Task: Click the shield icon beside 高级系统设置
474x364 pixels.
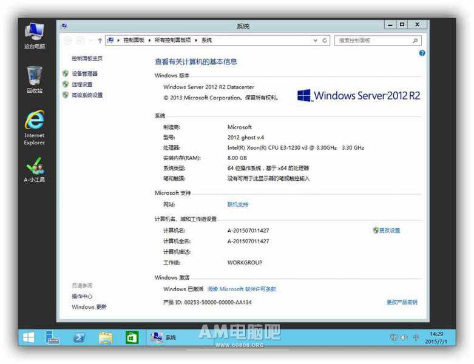Action: point(66,95)
